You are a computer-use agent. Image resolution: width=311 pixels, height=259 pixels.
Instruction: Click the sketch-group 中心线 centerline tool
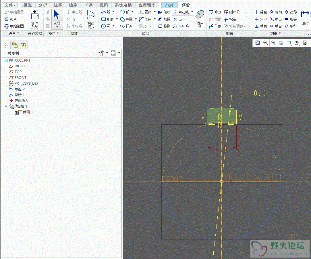(x=181, y=12)
